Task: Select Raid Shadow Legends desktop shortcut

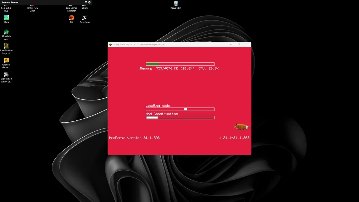Action: click(6, 49)
